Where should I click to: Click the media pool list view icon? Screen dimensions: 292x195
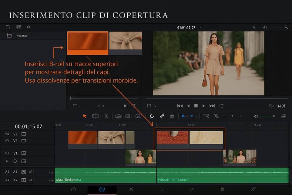pyautogui.click(x=19, y=27)
